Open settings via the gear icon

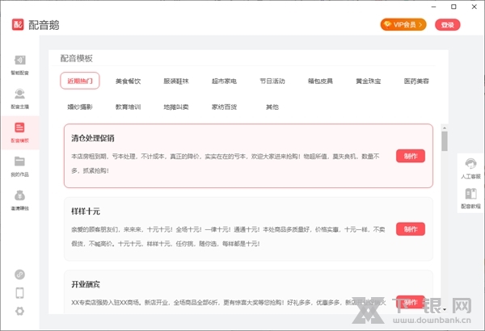[19, 311]
